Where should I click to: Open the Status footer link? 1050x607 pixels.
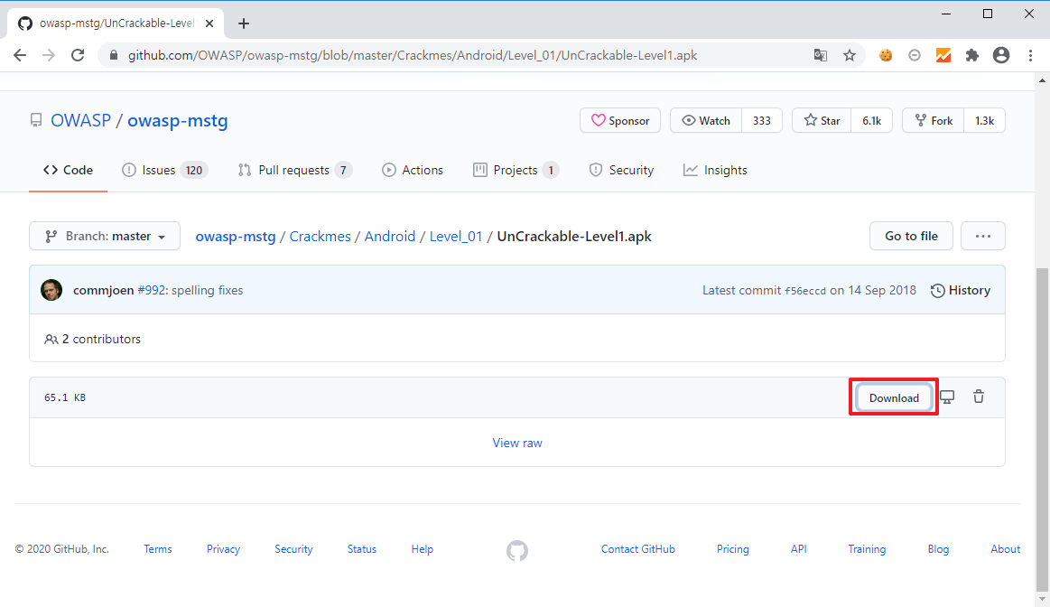(x=362, y=549)
